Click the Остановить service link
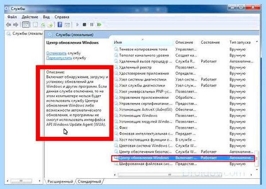 (56, 53)
